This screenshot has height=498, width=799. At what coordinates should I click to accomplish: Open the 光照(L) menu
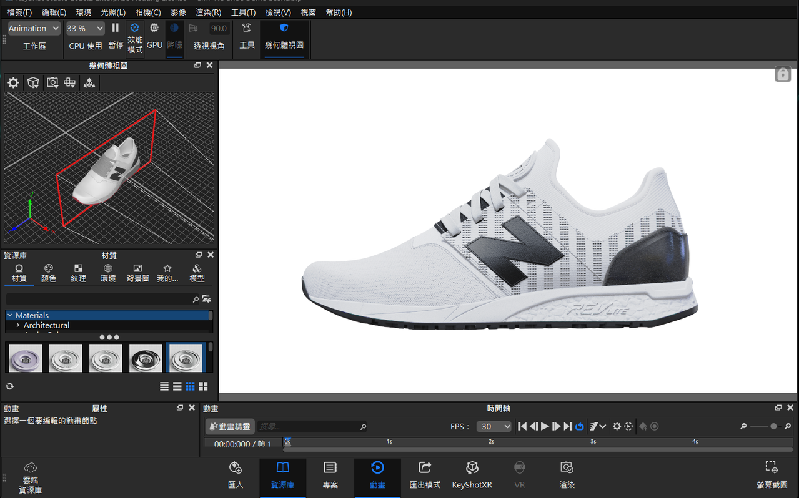point(113,12)
